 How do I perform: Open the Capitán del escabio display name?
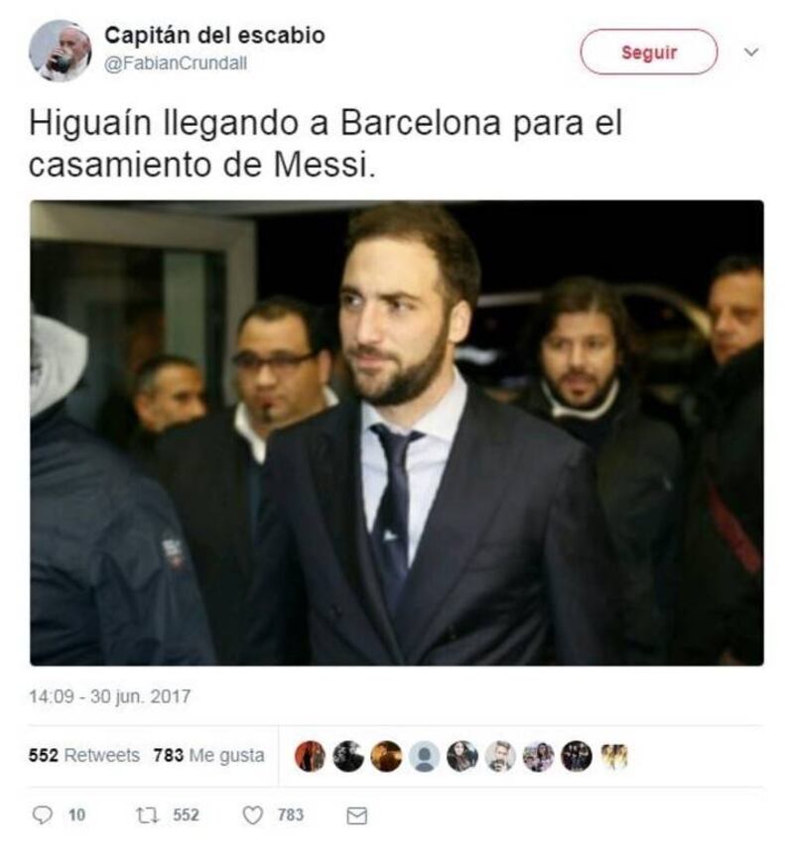214,36
